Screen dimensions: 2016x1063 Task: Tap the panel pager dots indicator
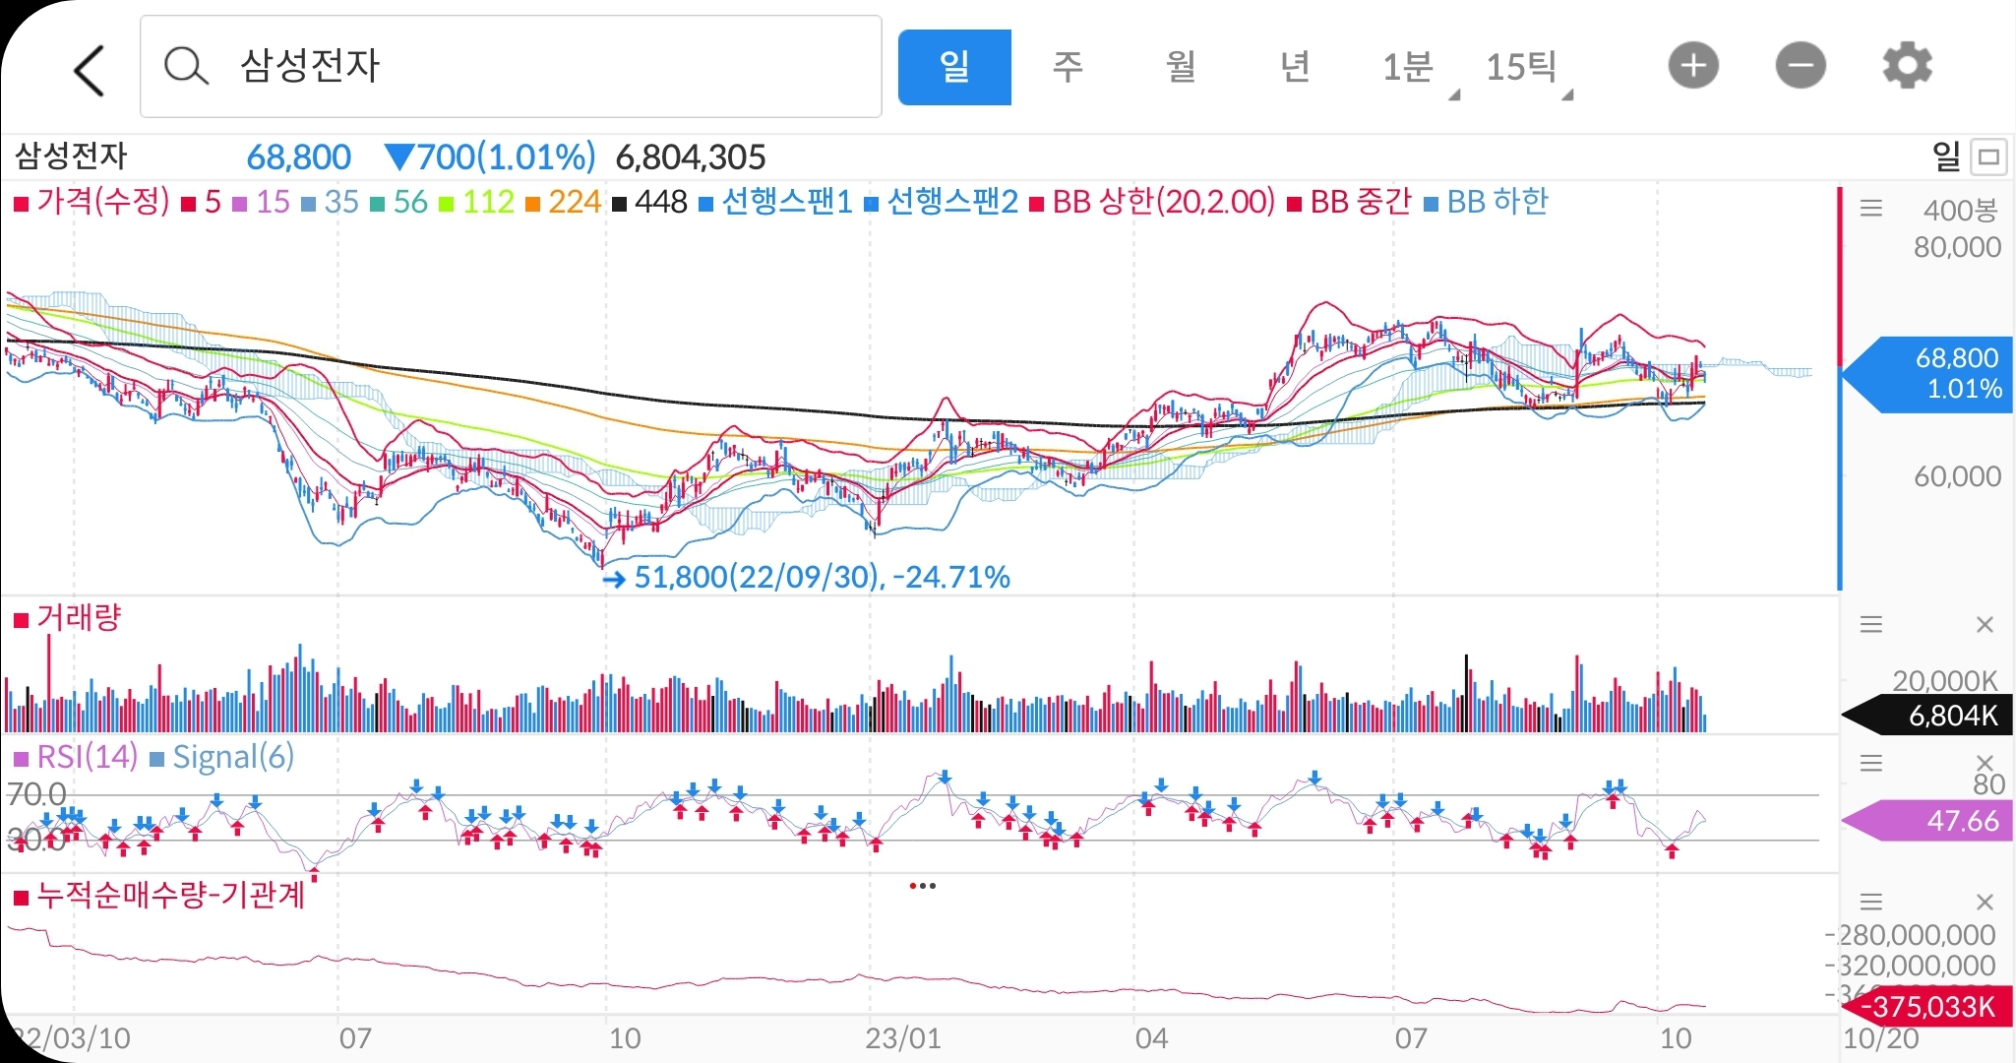click(923, 886)
